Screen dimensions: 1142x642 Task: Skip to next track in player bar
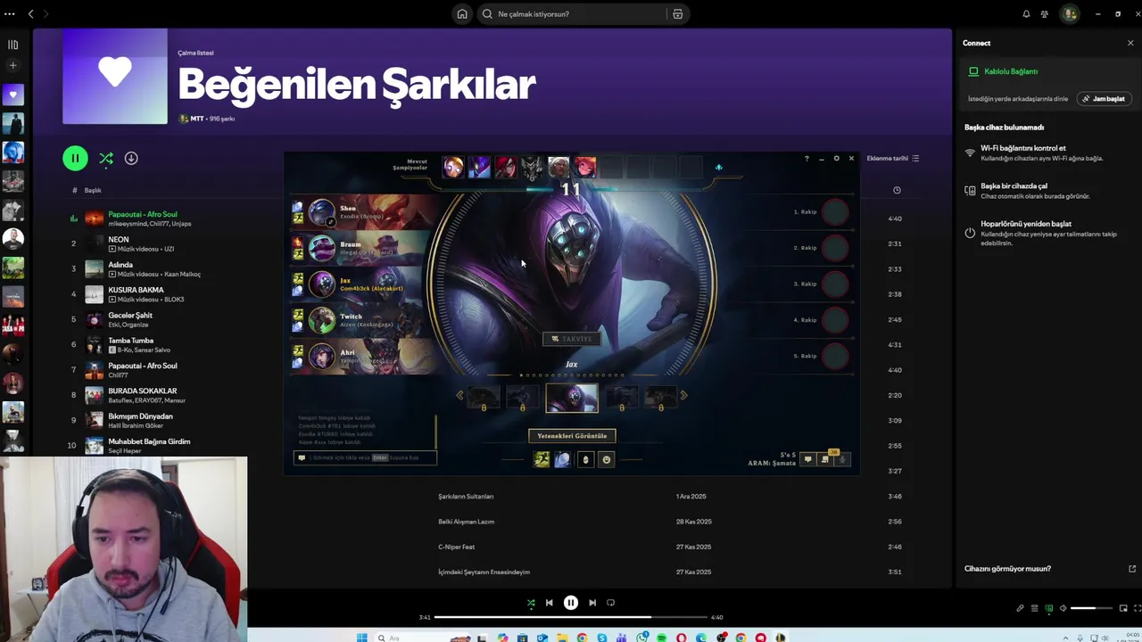pyautogui.click(x=592, y=603)
